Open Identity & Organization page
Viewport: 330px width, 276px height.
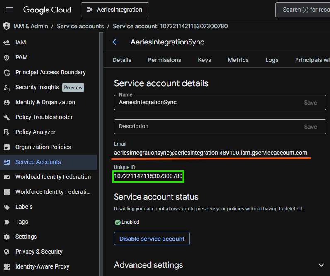click(x=45, y=103)
